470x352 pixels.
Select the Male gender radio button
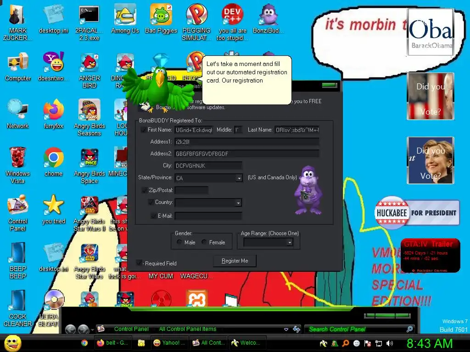pos(179,242)
